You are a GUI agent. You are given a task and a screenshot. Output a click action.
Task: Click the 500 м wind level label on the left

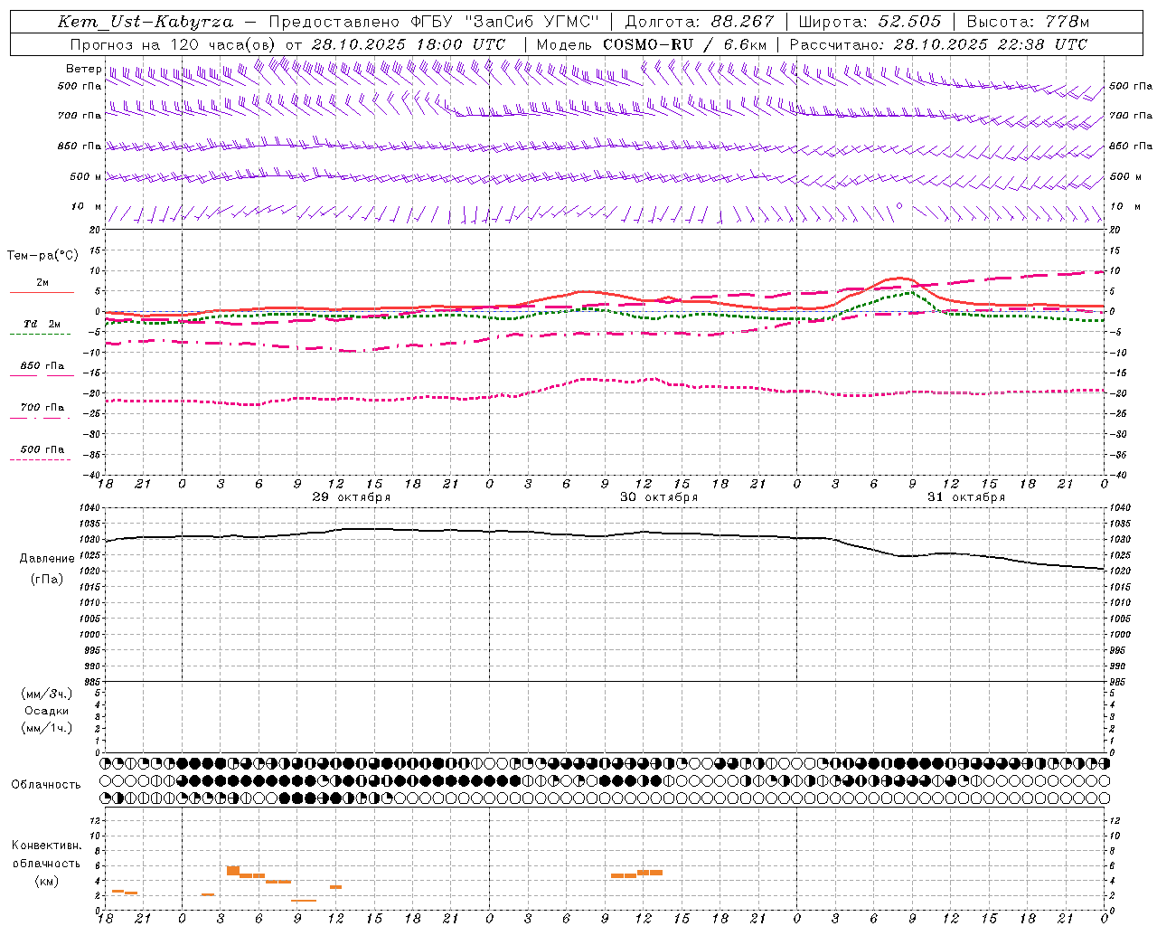tap(87, 177)
